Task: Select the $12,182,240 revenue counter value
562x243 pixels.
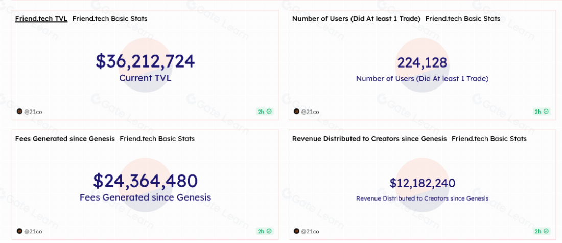Action: click(x=422, y=183)
